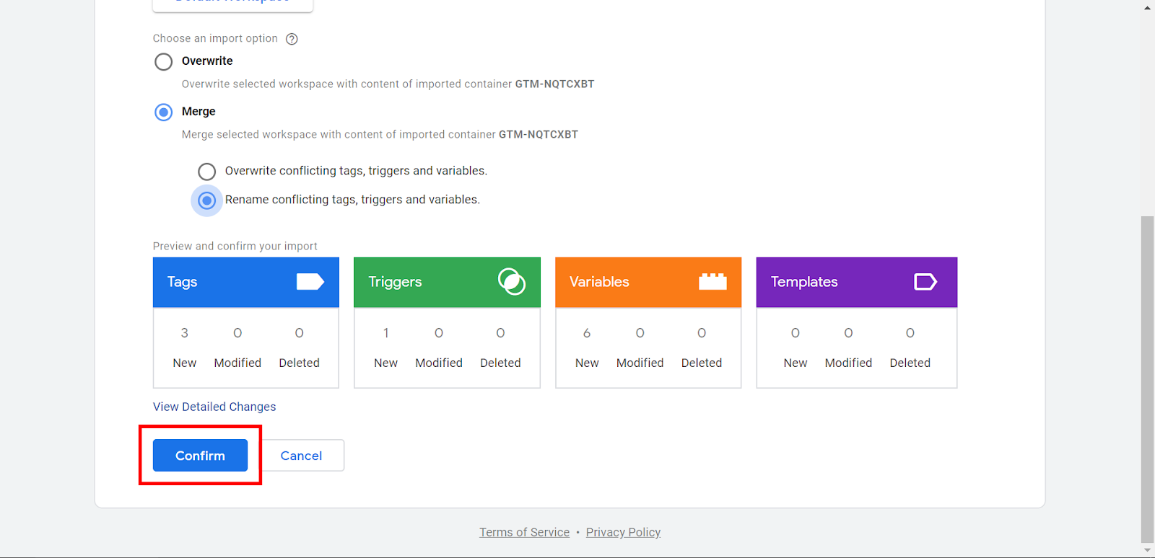1155x558 pixels.
Task: Click the scrollbar up arrow
Action: pyautogui.click(x=1147, y=7)
